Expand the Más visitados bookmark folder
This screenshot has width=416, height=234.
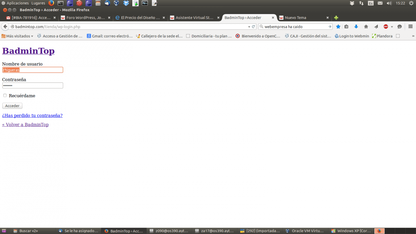coord(17,36)
